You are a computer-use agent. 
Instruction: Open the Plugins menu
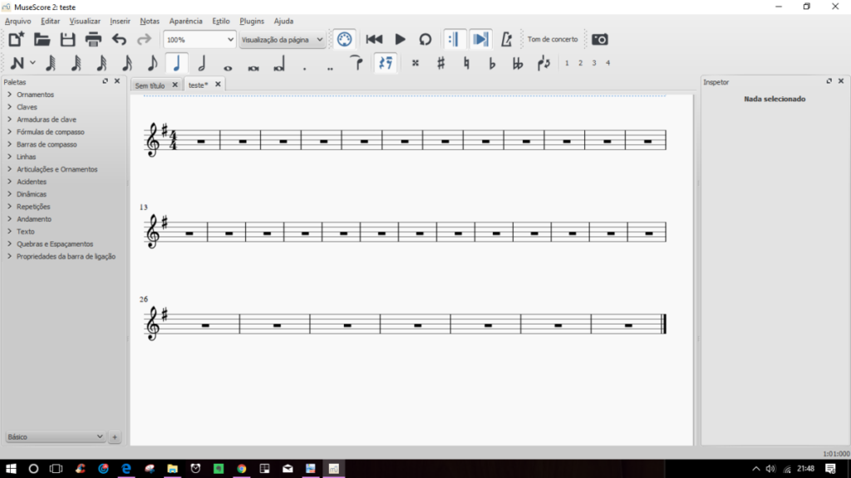[252, 21]
